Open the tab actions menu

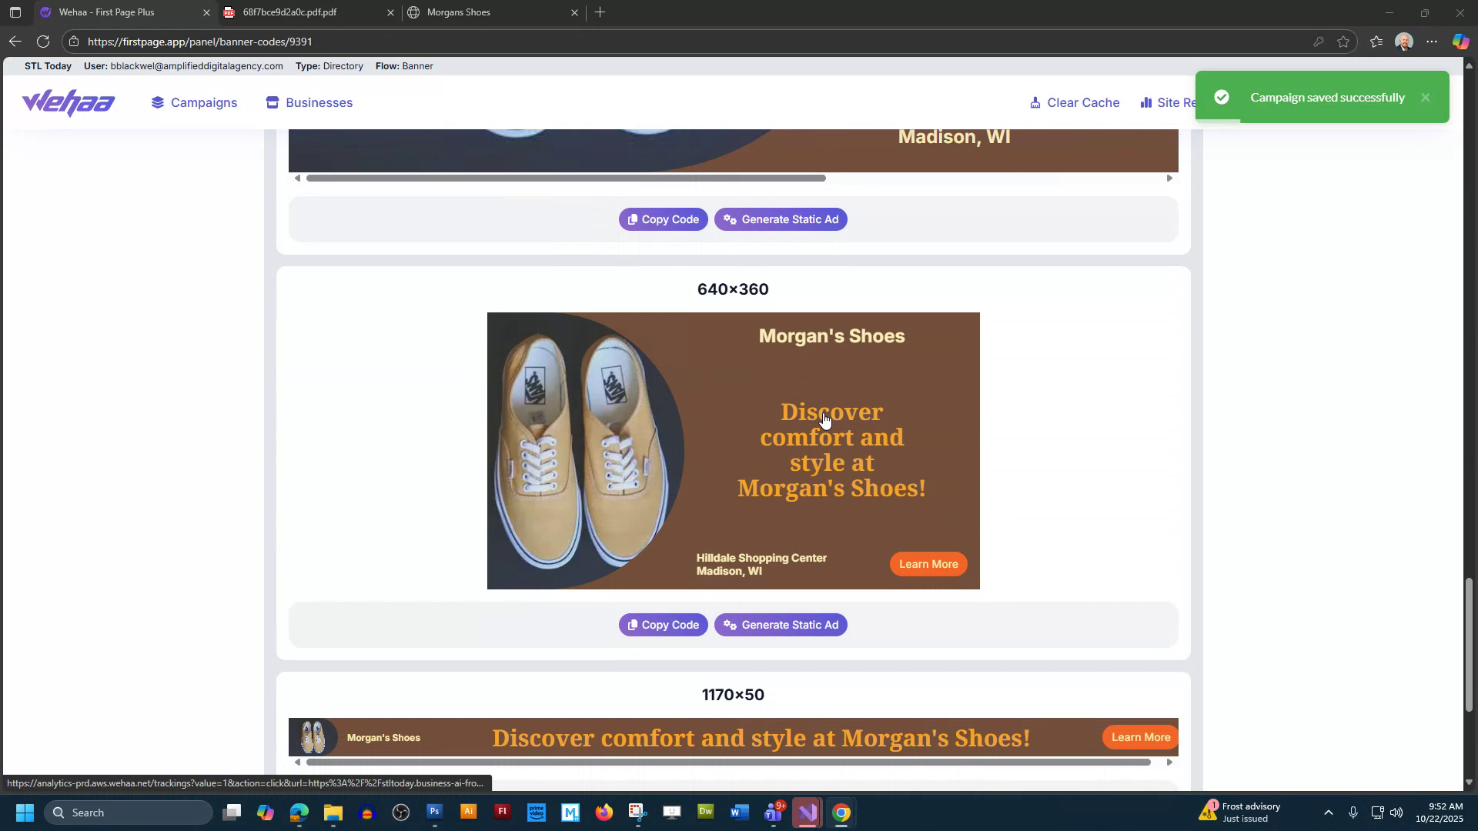click(15, 12)
